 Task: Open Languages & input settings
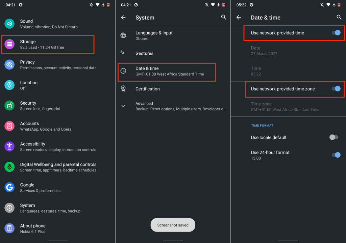[x=154, y=35]
